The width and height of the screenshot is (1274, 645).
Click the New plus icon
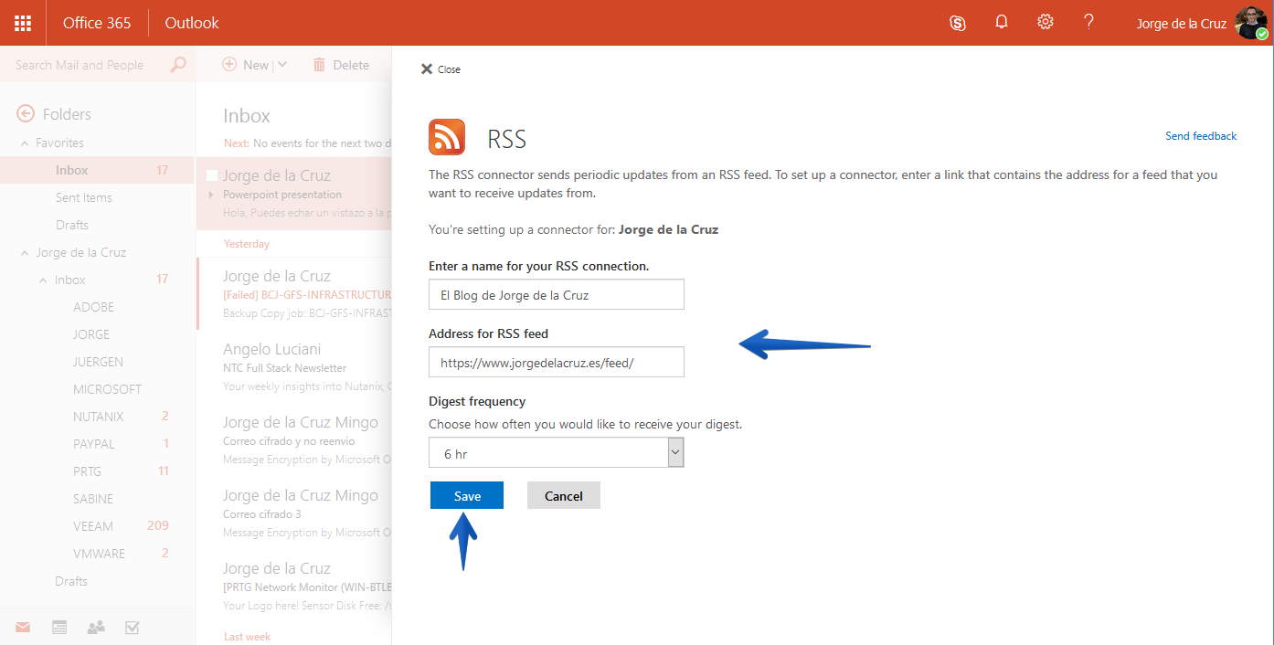[x=230, y=65]
